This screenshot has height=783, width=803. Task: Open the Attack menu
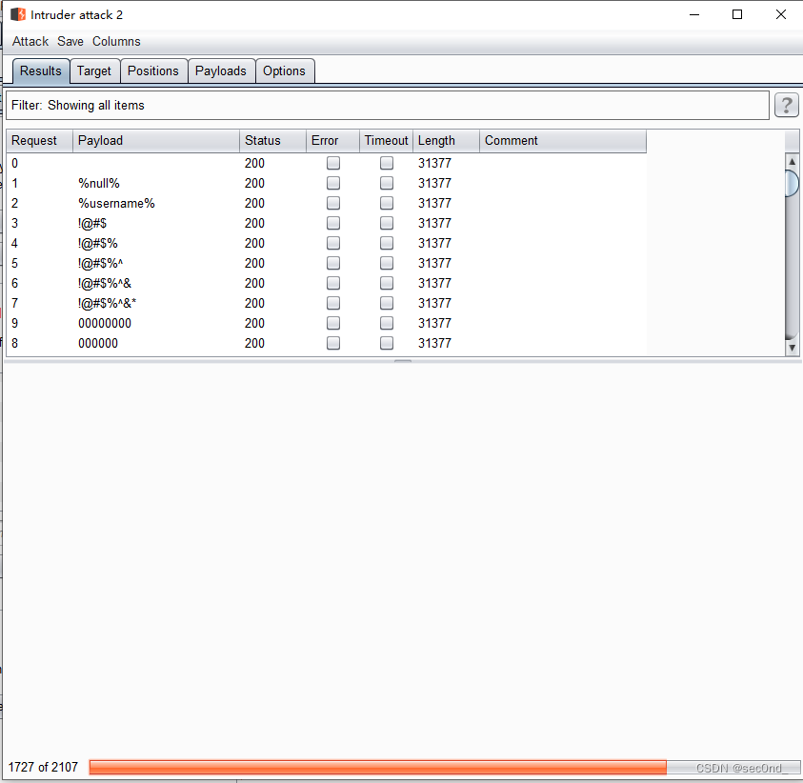[30, 42]
